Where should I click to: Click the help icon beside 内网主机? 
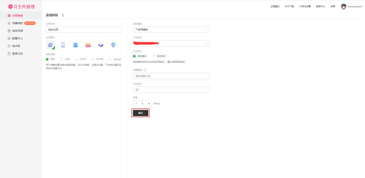click(x=145, y=70)
